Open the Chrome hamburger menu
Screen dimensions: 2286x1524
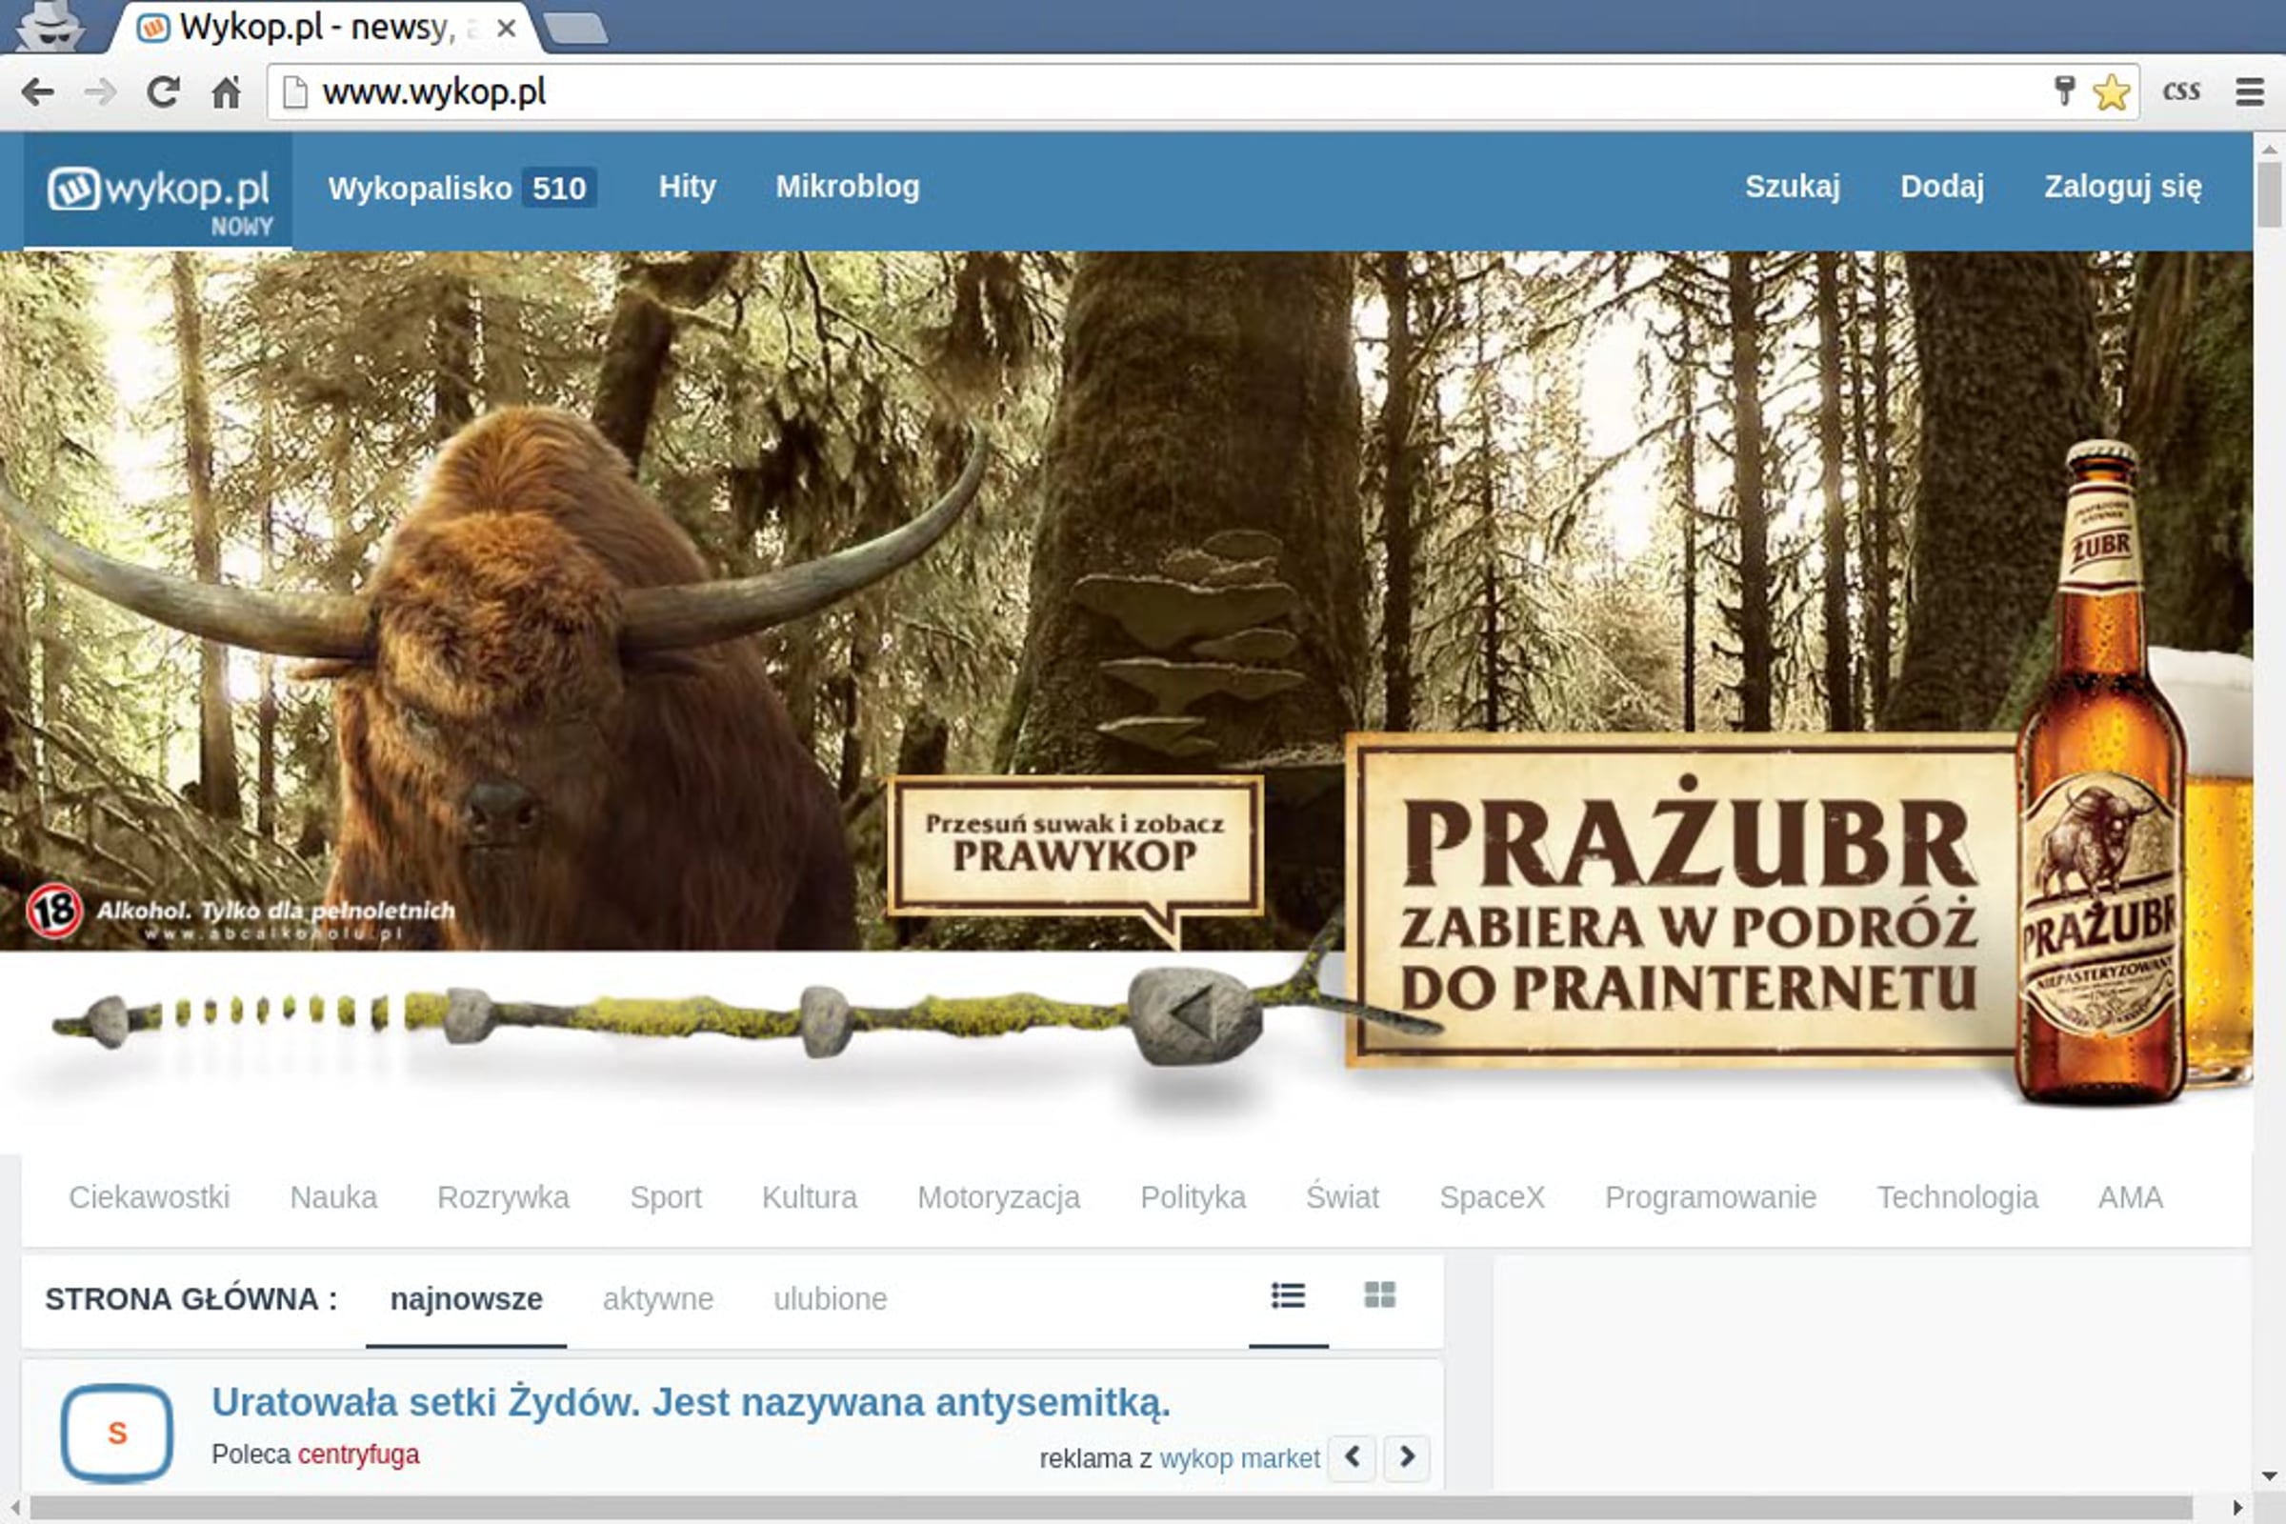click(2250, 91)
